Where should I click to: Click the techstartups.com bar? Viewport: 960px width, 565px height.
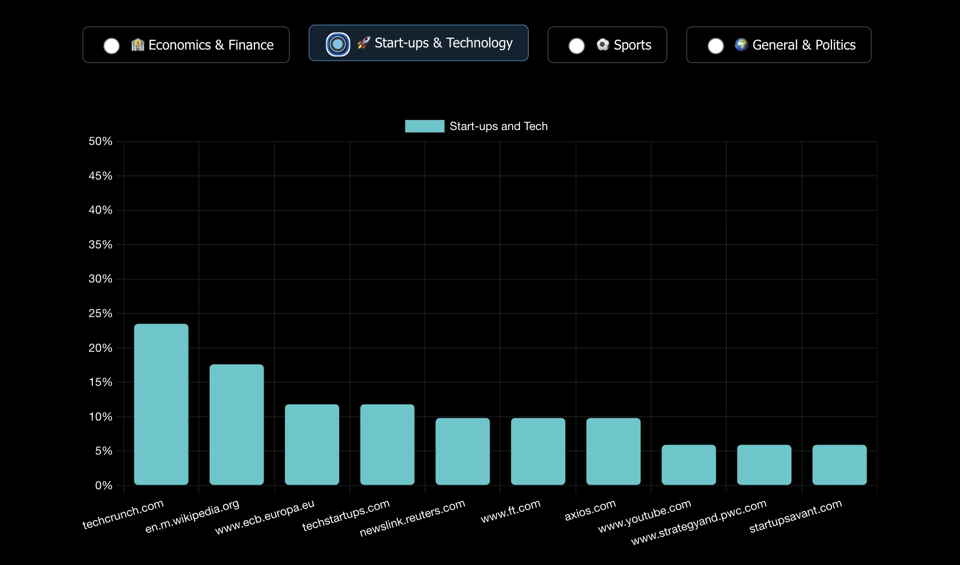click(387, 445)
